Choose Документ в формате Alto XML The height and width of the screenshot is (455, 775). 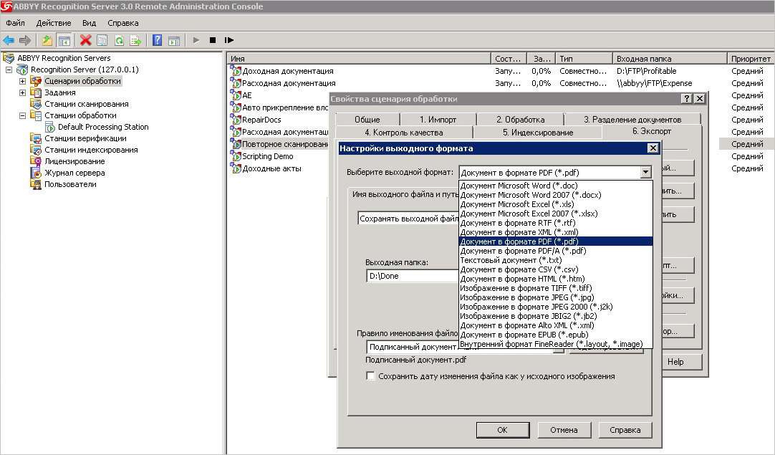(x=556, y=325)
